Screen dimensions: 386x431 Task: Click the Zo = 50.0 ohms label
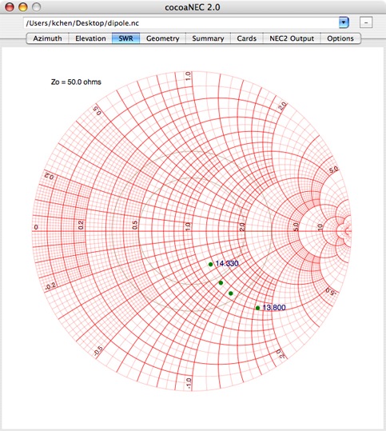pyautogui.click(x=76, y=82)
